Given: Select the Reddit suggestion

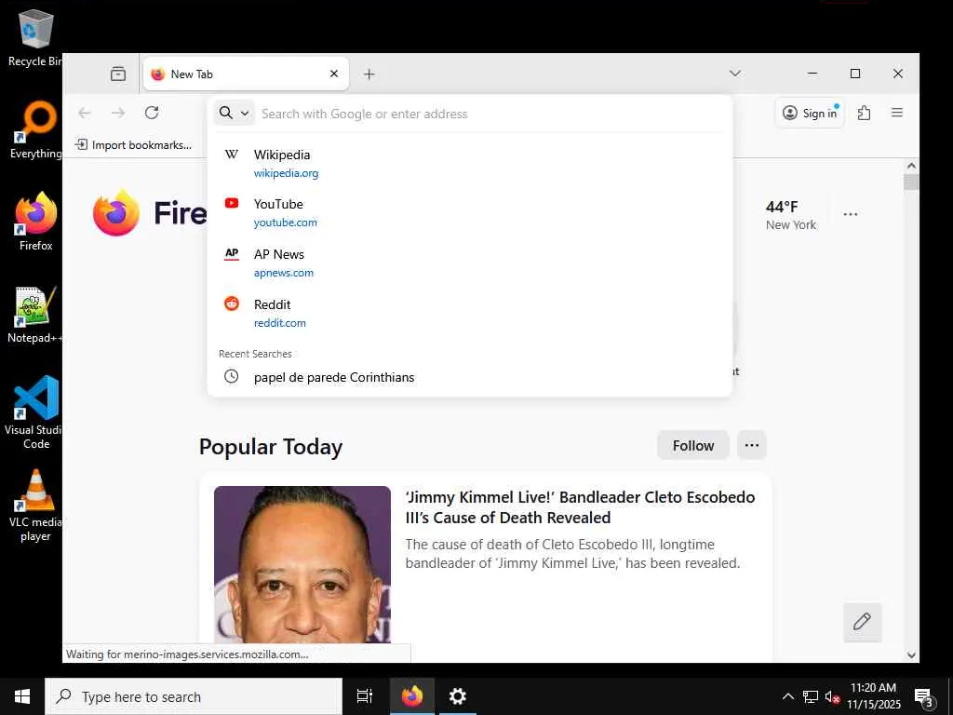Looking at the screenshot, I should (469, 313).
